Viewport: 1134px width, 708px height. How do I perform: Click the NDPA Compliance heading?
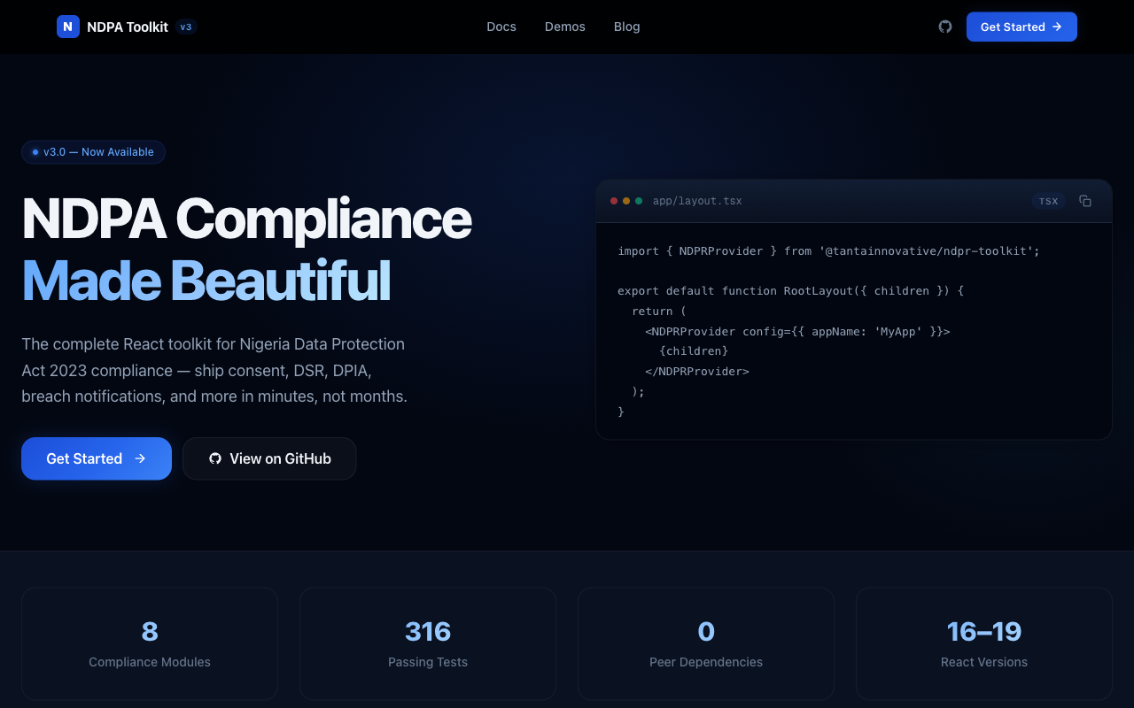pos(246,219)
